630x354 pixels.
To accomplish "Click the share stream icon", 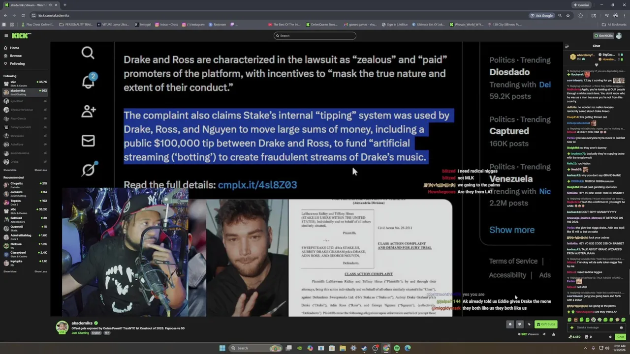I will pyautogui.click(x=544, y=334).
